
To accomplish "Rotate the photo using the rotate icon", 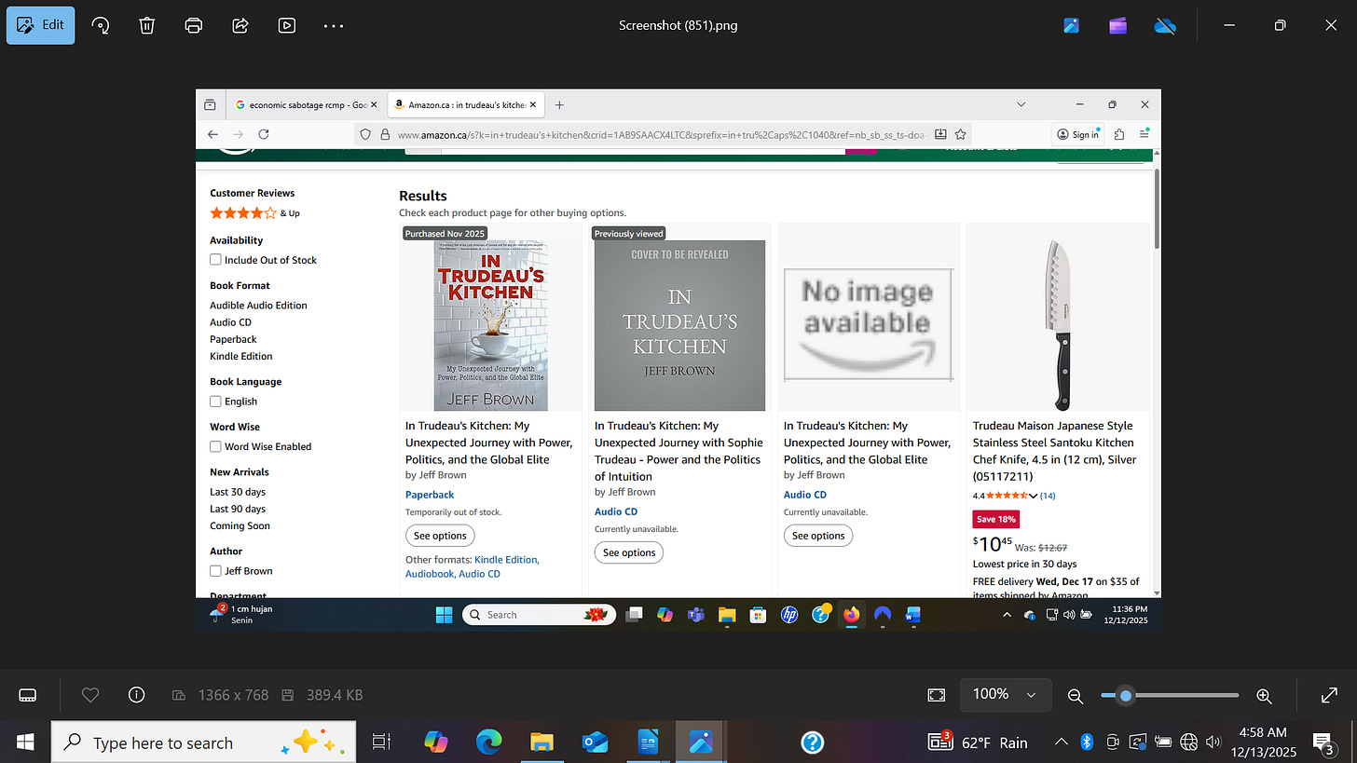I will pyautogui.click(x=101, y=25).
